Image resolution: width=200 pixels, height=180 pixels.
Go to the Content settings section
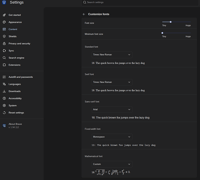[x=13, y=29]
